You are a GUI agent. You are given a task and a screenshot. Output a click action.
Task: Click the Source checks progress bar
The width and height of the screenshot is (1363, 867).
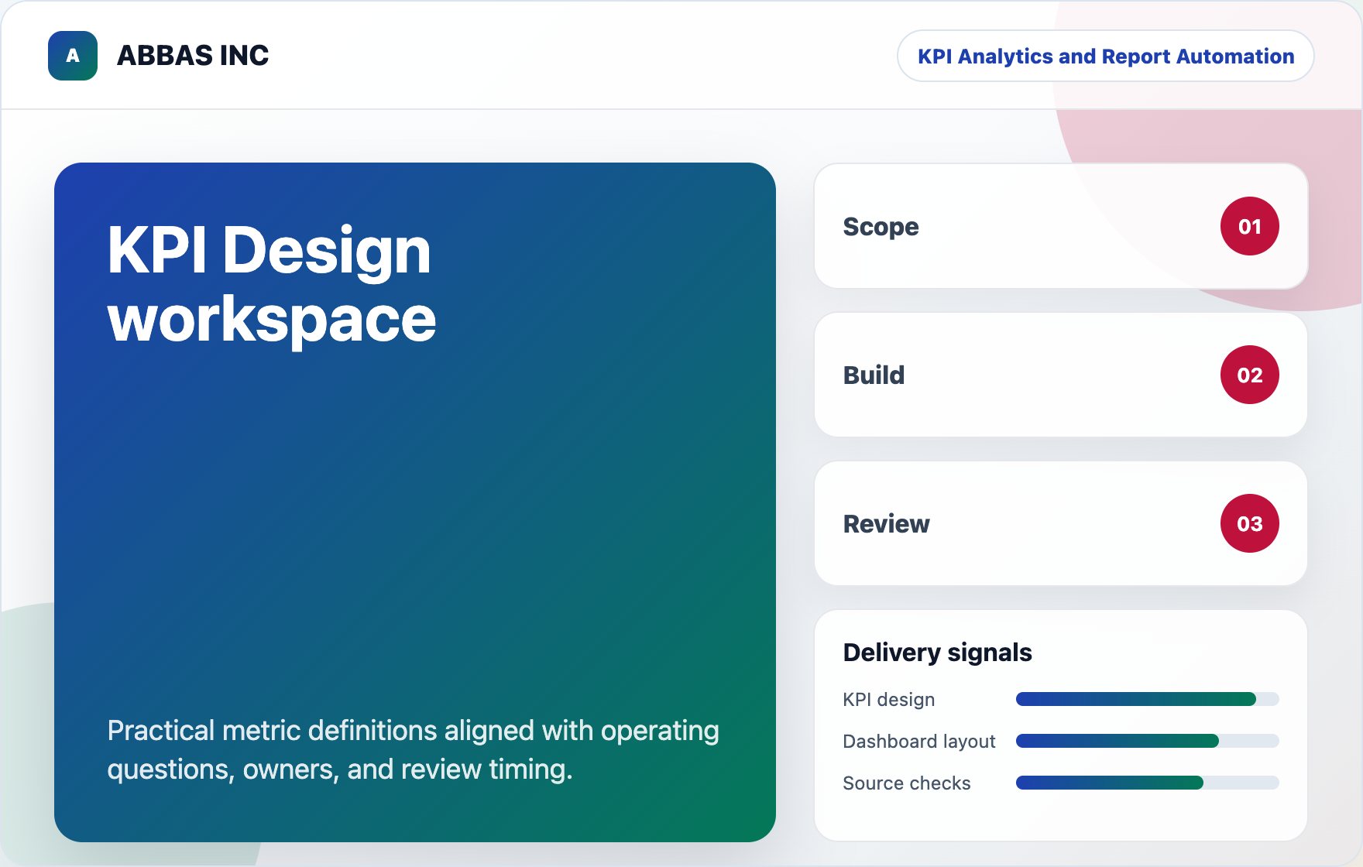click(1147, 783)
